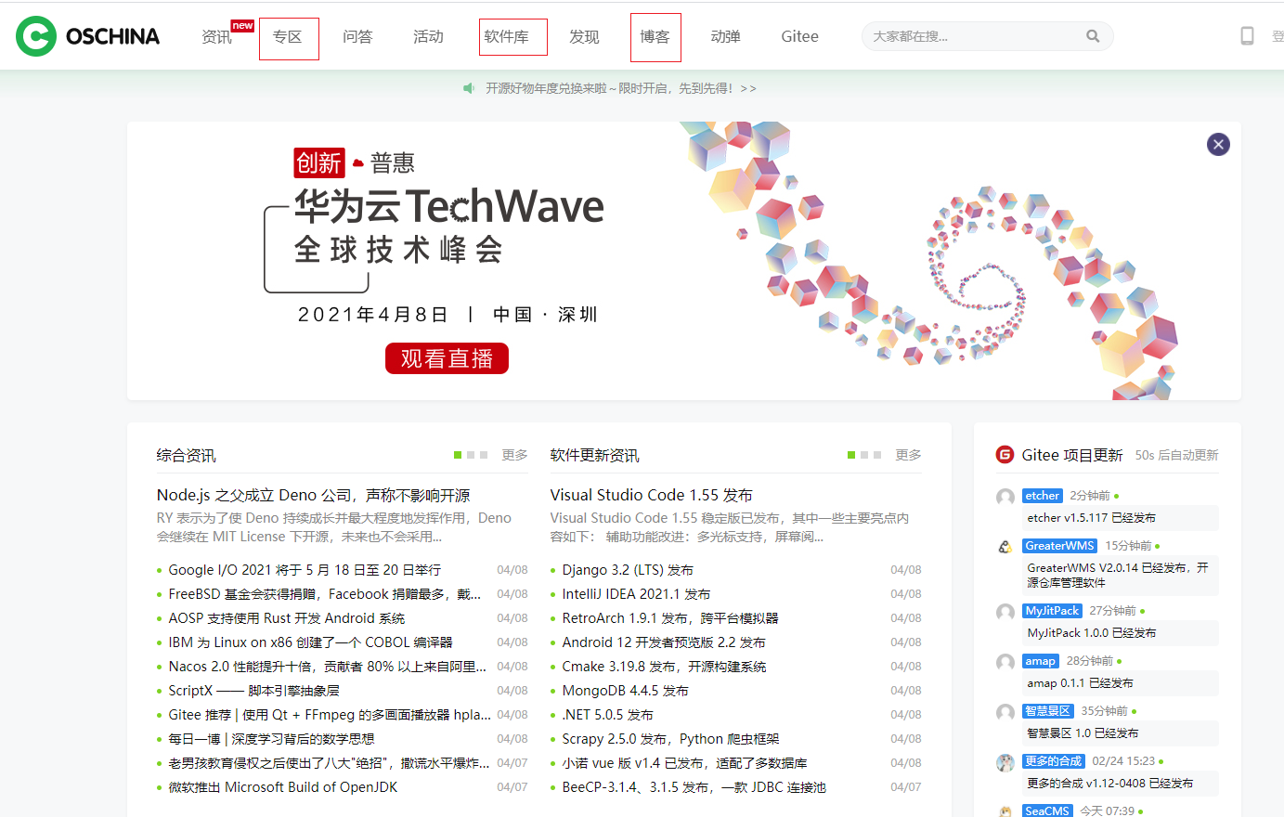Click the etcher project tag
This screenshot has width=1284, height=817.
click(1042, 496)
